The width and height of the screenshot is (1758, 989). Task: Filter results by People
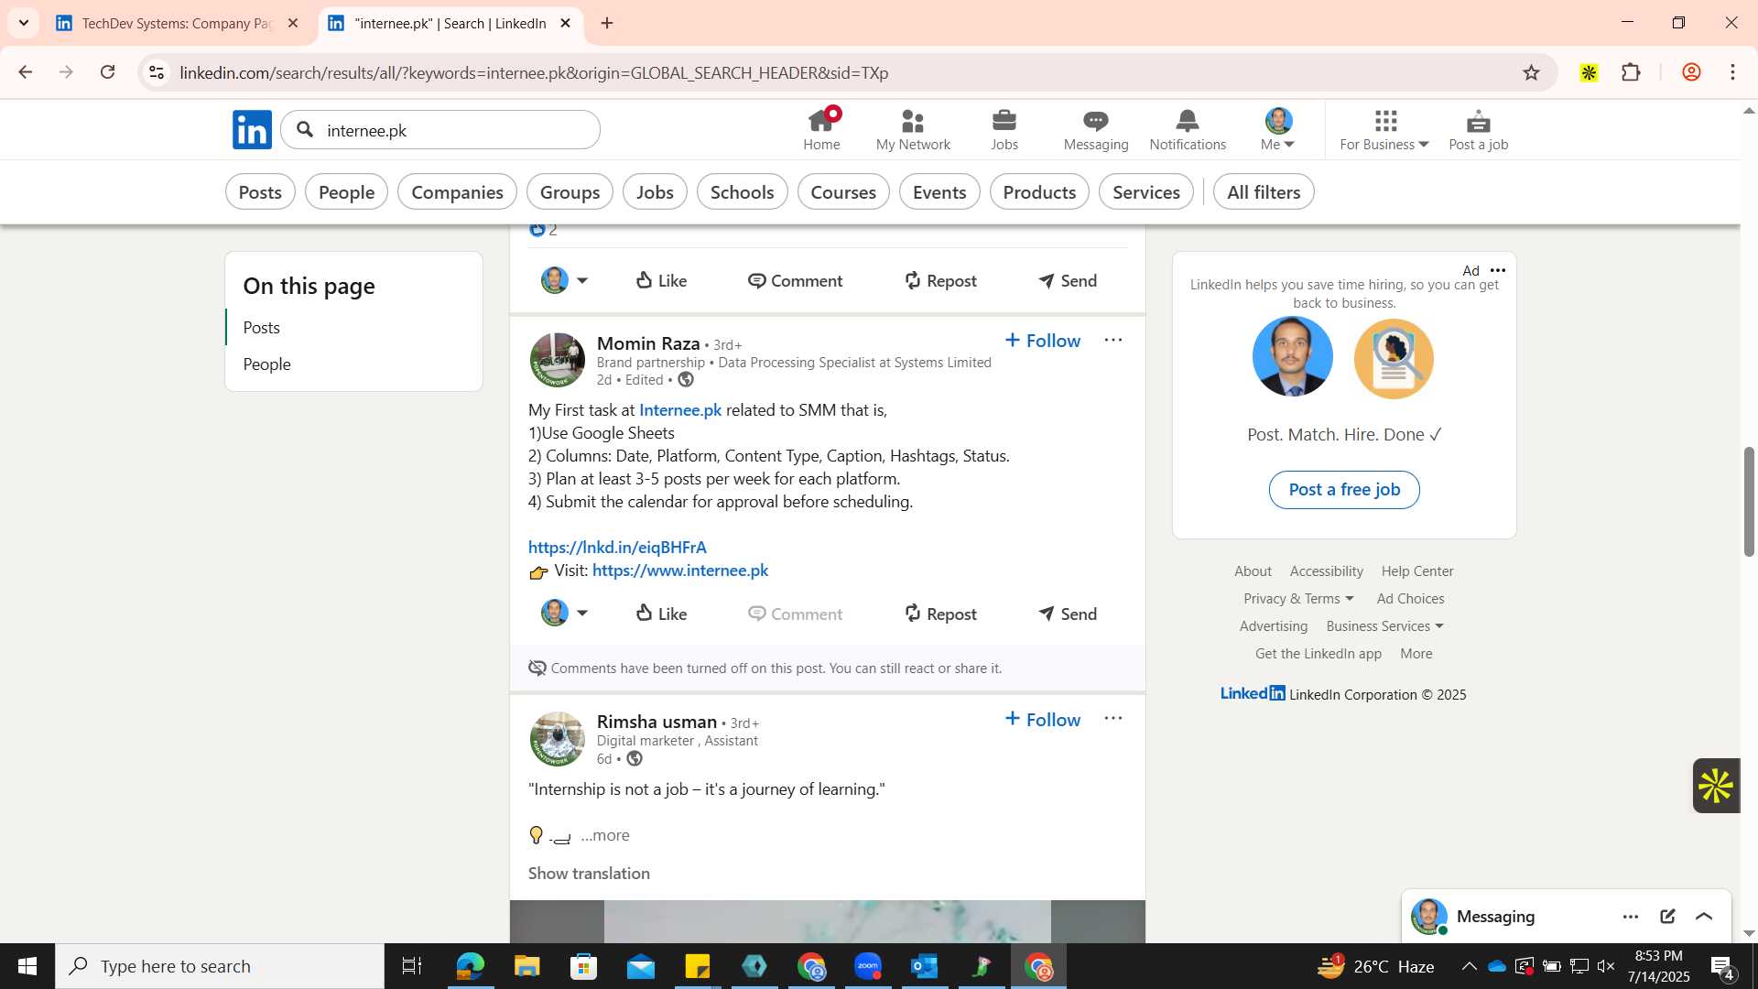tap(346, 192)
